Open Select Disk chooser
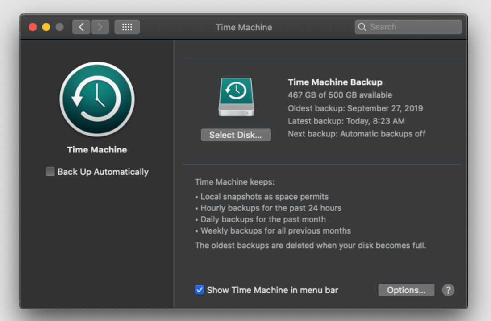Image resolution: width=491 pixels, height=321 pixels. pos(236,135)
